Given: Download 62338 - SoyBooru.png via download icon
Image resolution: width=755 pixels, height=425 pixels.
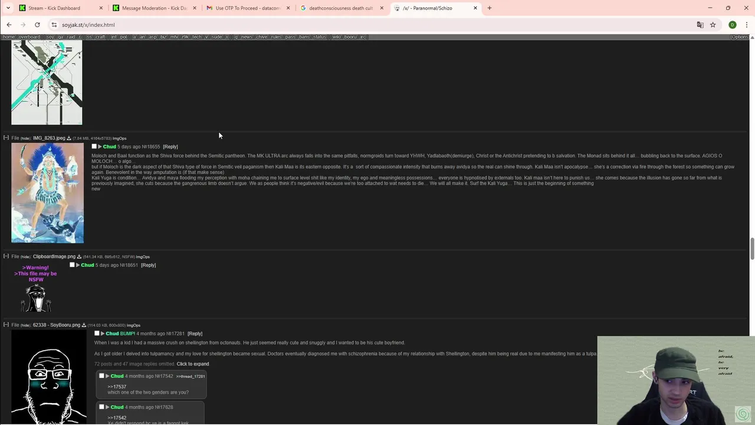Looking at the screenshot, I should pyautogui.click(x=84, y=325).
